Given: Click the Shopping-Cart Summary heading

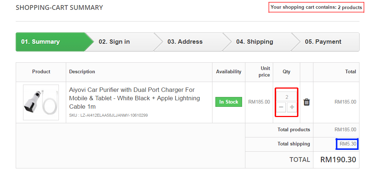Looking at the screenshot, I should click(x=59, y=8).
